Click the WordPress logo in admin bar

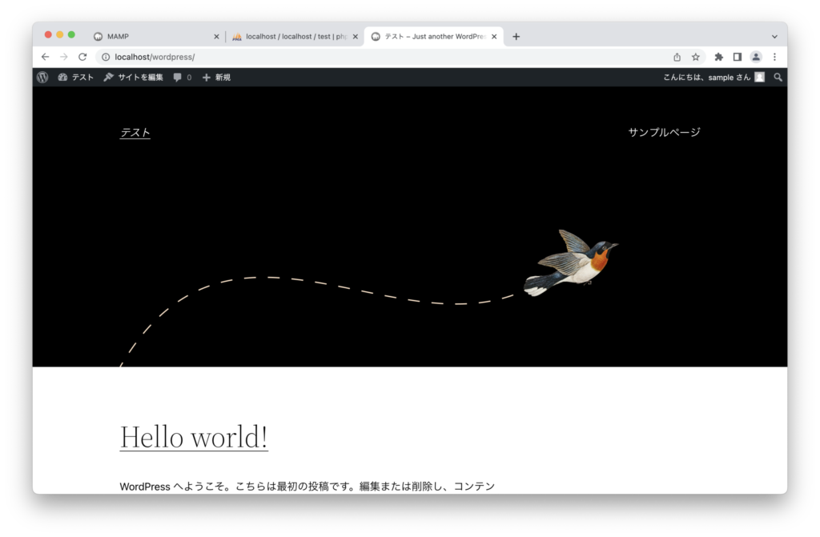[42, 78]
